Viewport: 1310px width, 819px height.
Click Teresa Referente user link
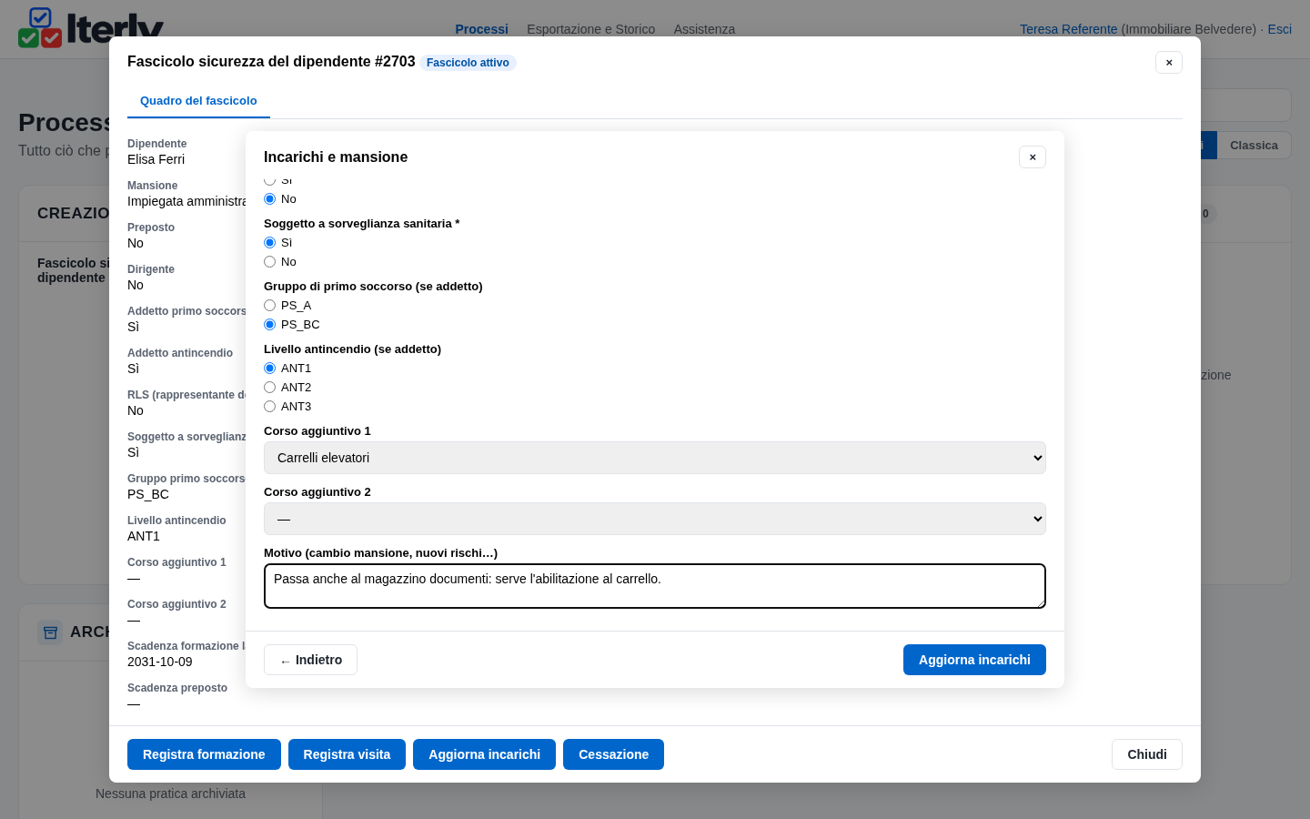click(x=1068, y=29)
